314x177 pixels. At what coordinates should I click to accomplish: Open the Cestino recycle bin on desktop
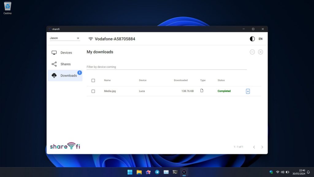(x=8, y=8)
